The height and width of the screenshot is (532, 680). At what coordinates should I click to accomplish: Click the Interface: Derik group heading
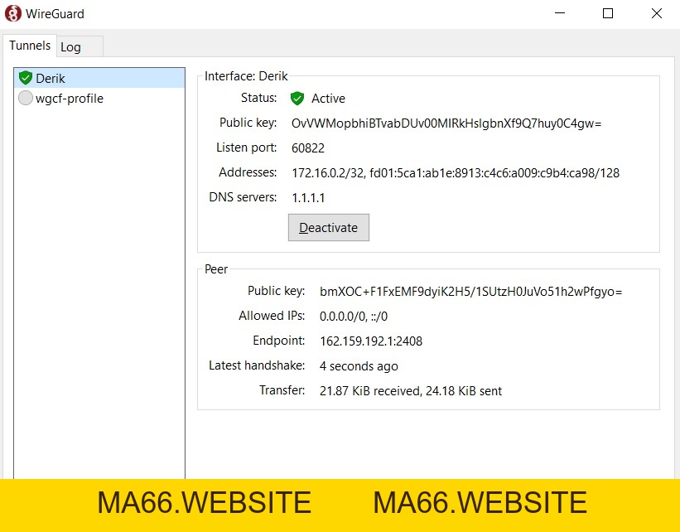point(246,76)
